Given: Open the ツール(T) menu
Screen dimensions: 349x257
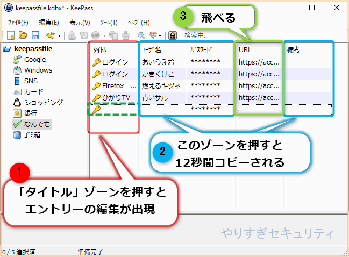Looking at the screenshot, I should [x=109, y=23].
